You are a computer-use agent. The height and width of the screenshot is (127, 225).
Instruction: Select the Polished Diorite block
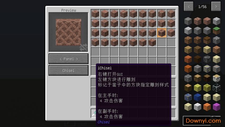(188, 31)
